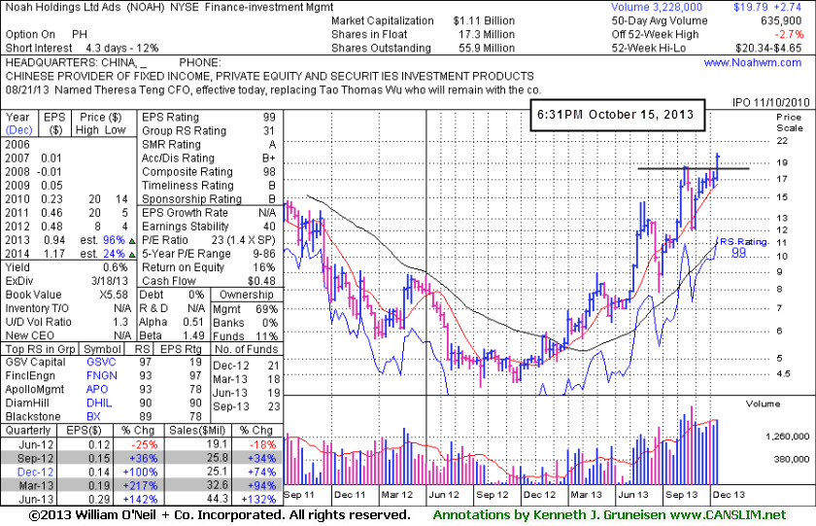Click the Group RS Rating 31 value
Screen dimensions: 816x526
269,130
